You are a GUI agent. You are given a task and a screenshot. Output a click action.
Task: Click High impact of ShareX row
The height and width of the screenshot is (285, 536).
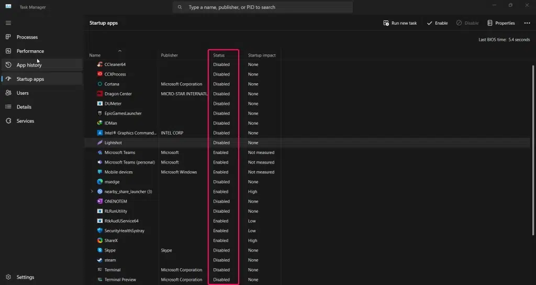point(253,240)
